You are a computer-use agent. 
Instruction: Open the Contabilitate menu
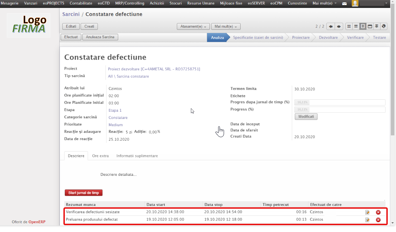point(81,3)
